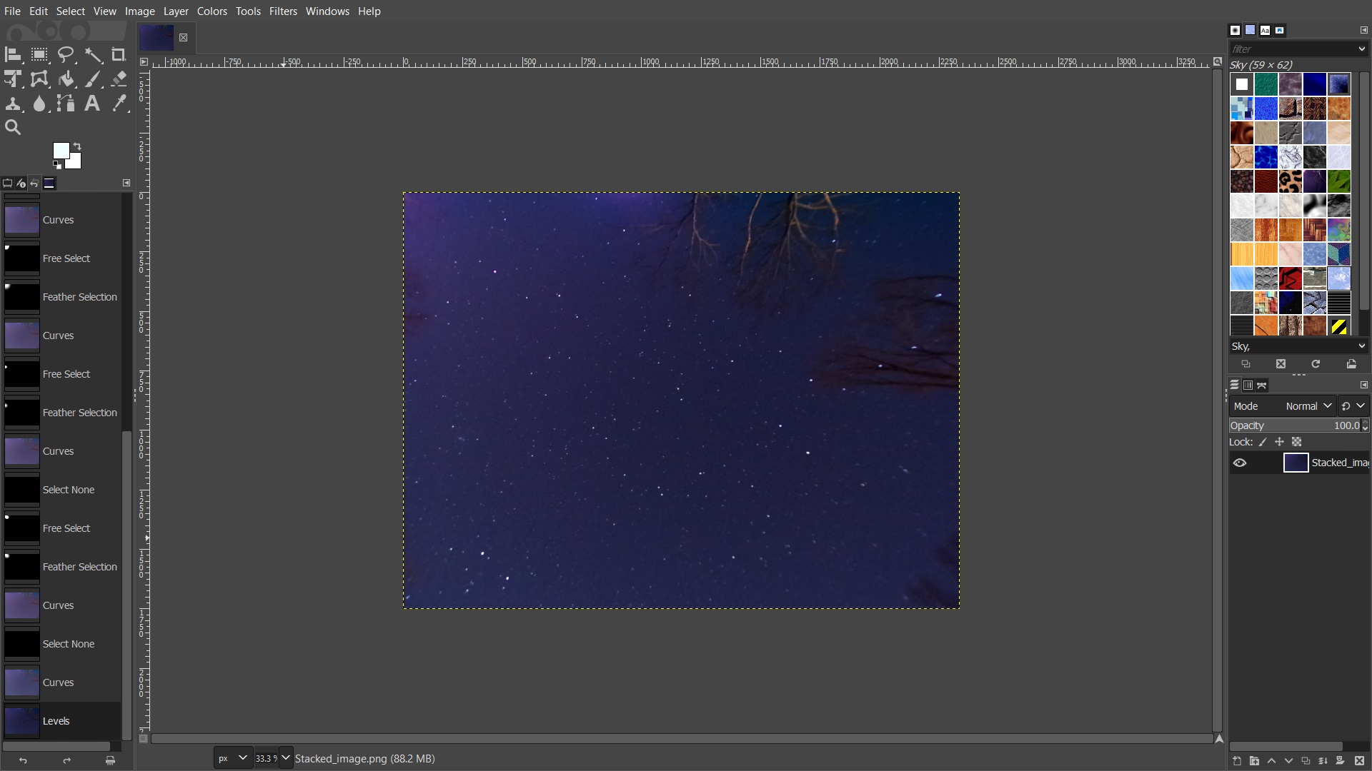Select the Text tool
The image size is (1372, 771).
tap(92, 104)
